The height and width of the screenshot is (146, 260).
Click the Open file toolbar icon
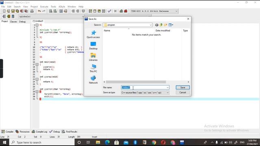pos(9,11)
